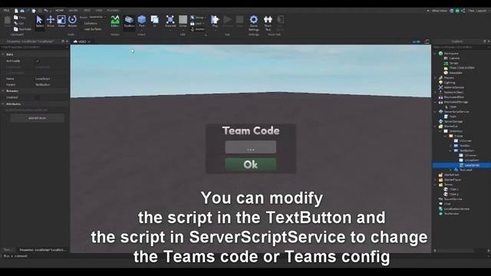Collapse the StarterGui node in Explorer
491x276 pixels.
[435, 126]
